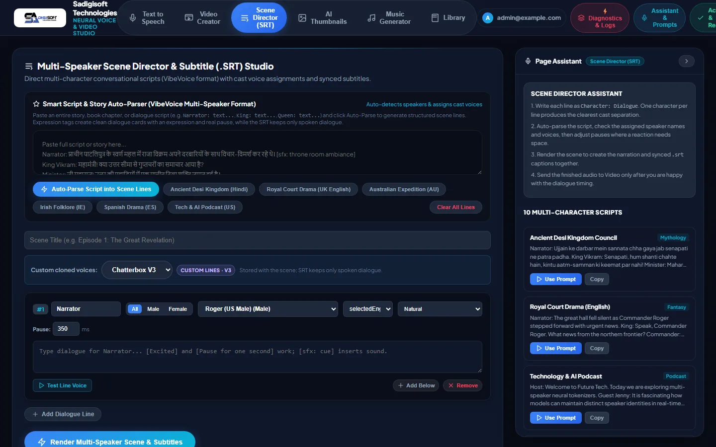Click the Smart Script star icon
Viewport: 716px width, 447px height.
click(x=36, y=104)
